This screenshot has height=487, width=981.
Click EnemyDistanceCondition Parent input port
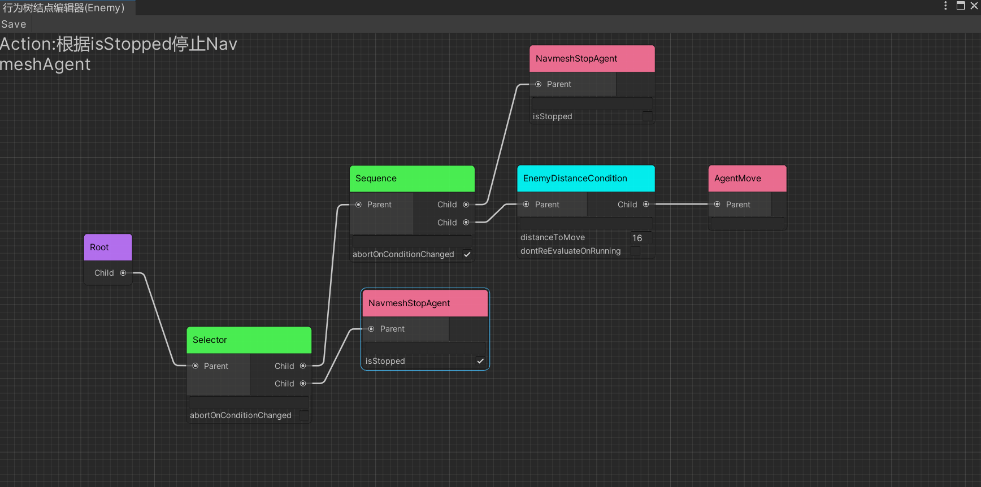tap(526, 205)
